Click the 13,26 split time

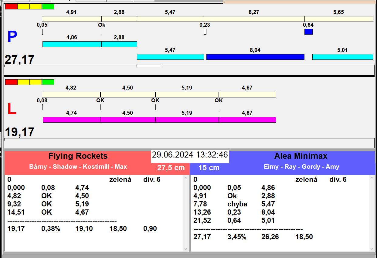(202, 212)
